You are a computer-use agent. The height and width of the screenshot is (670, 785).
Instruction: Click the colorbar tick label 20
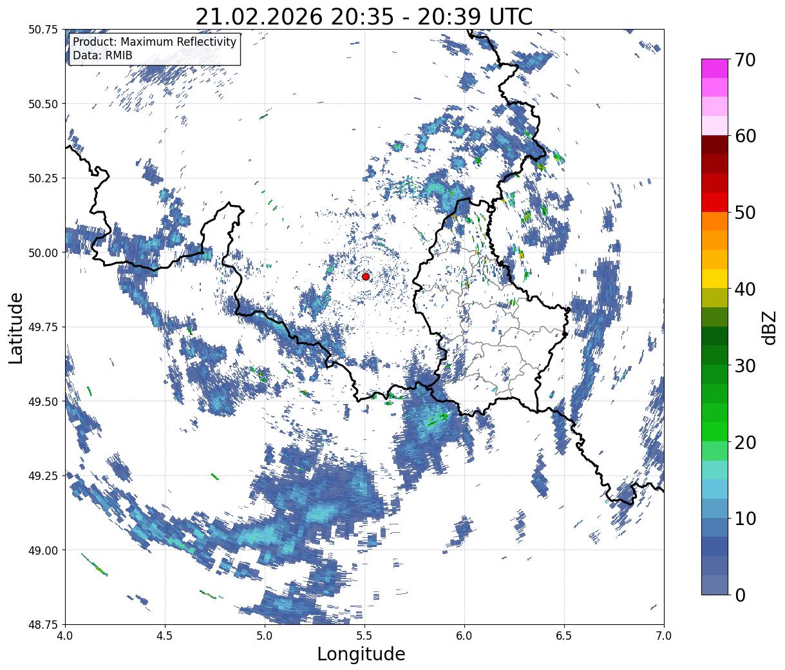tap(744, 442)
